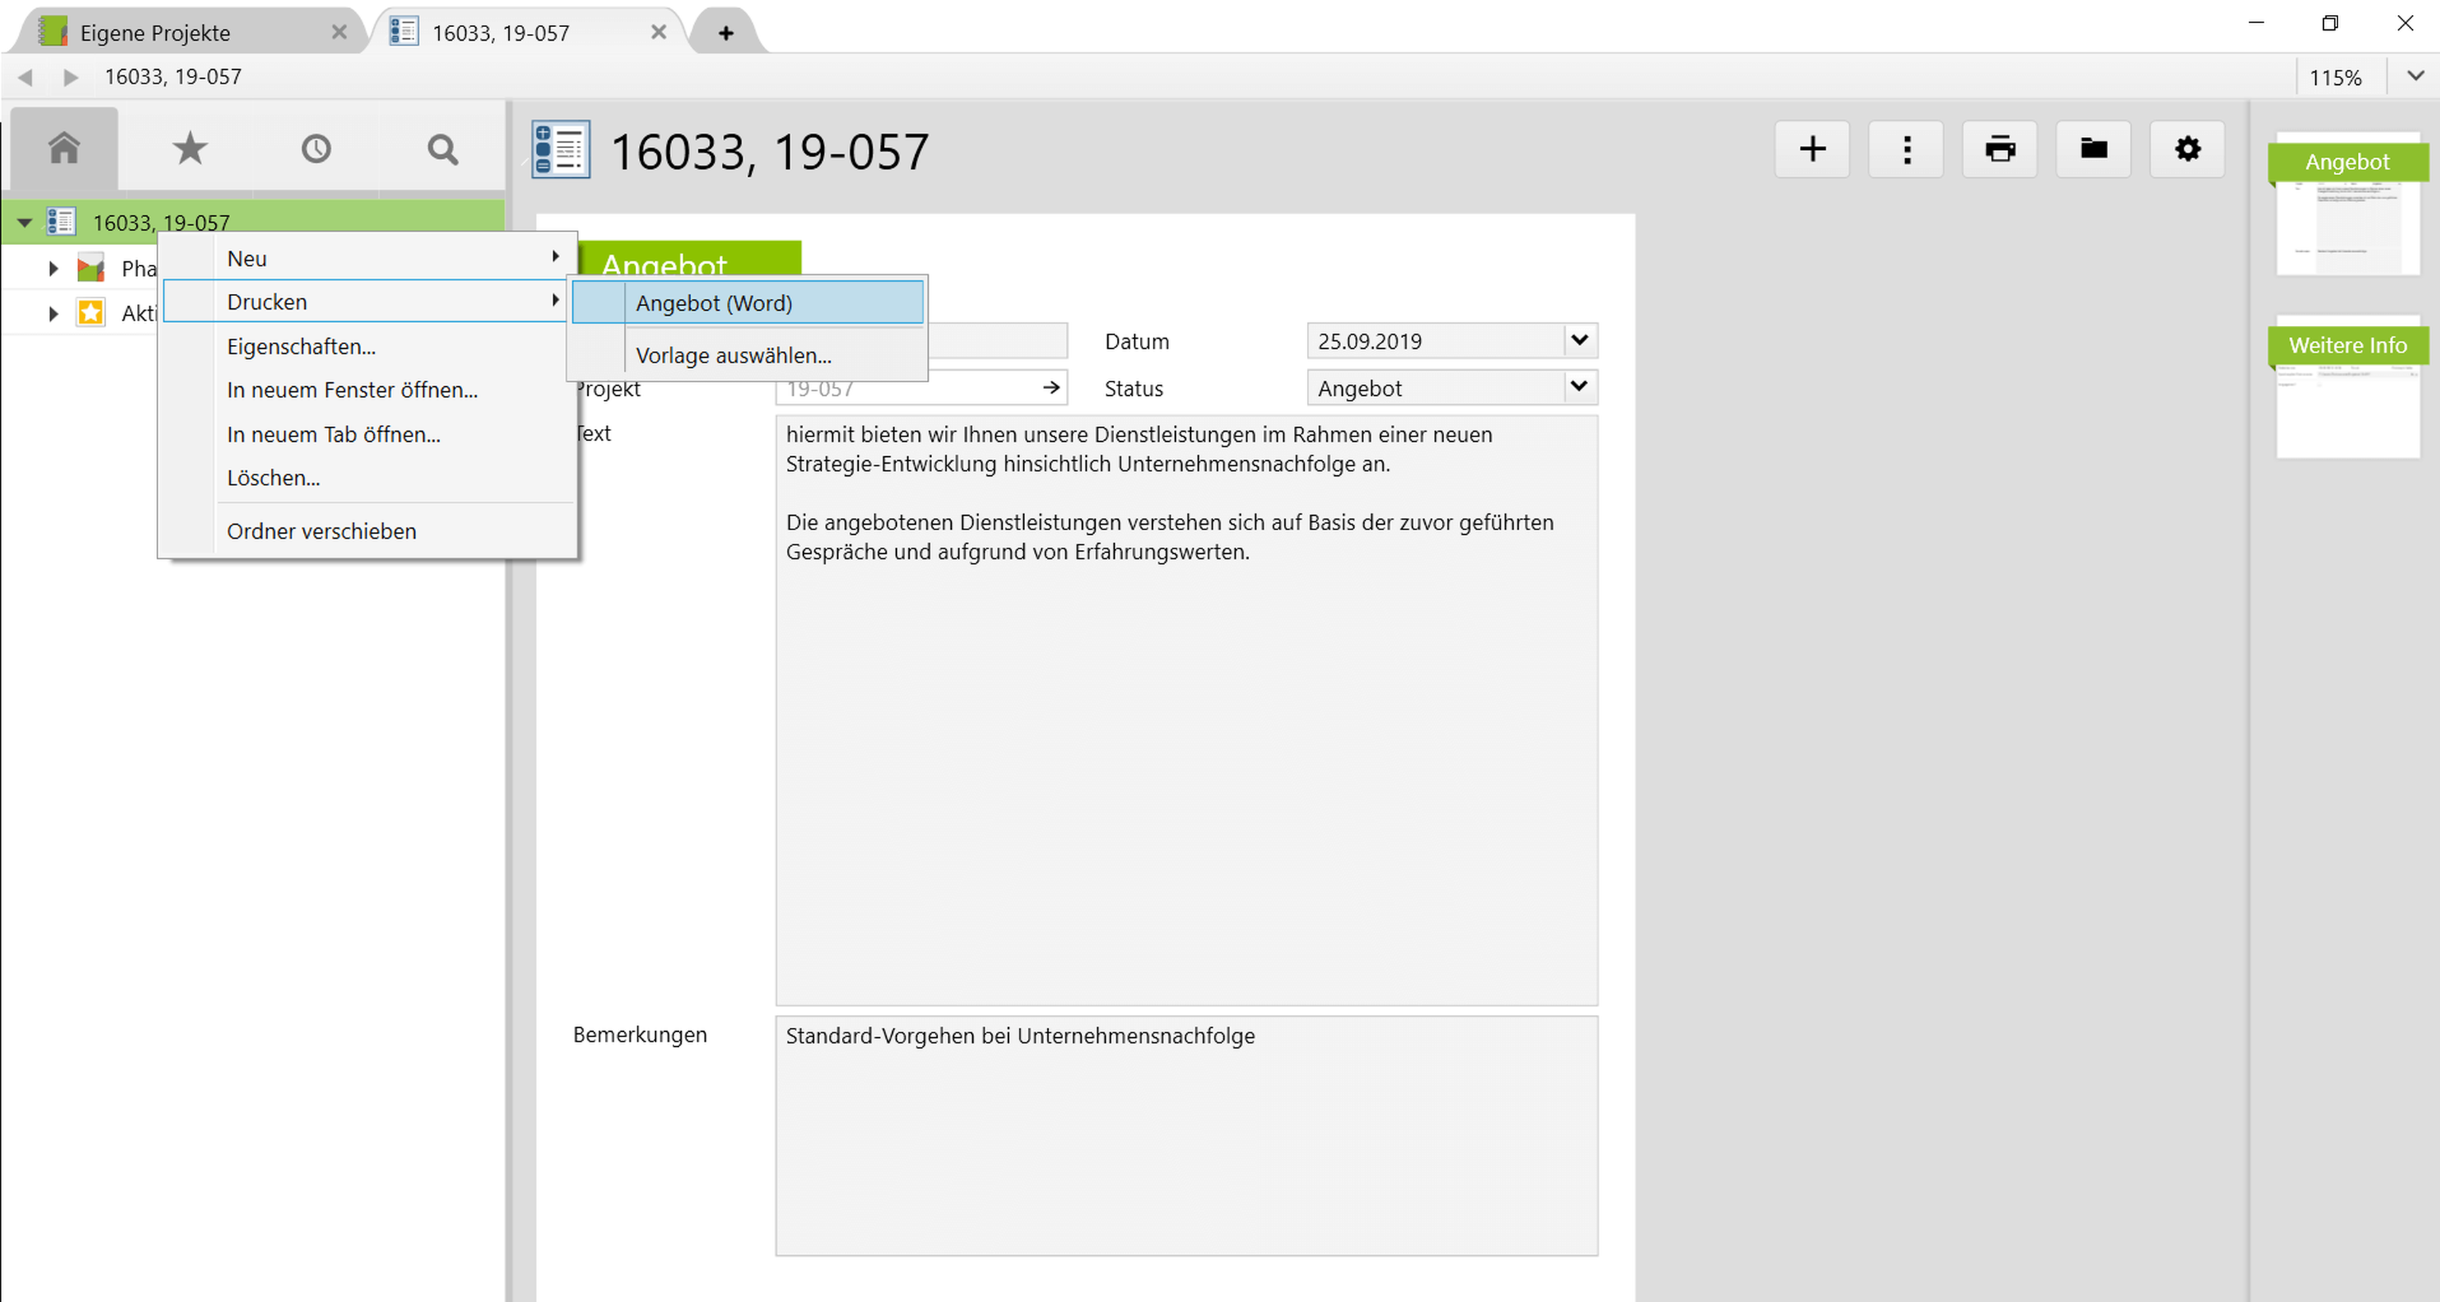This screenshot has height=1302, width=2440.
Task: Open the home view in sidebar
Action: (x=63, y=149)
